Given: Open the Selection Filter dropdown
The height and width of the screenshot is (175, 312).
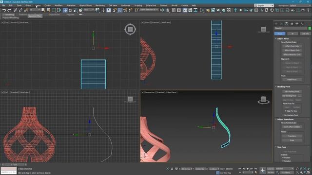Looking at the screenshot, I should tap(35, 10).
